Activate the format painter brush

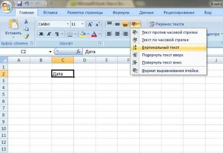(26, 36)
